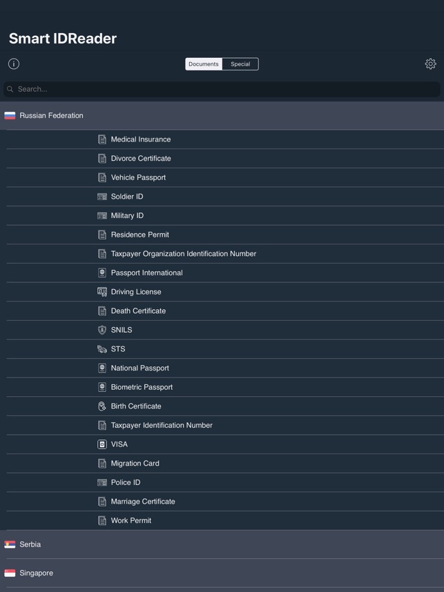The width and height of the screenshot is (444, 592).
Task: Click the National Passport icon
Action: (x=102, y=368)
